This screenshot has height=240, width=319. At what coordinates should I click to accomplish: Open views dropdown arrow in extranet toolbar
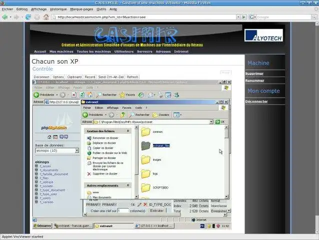click(x=181, y=115)
